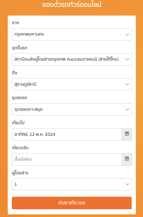Click the จุดลงรถ field label

pos(19,98)
